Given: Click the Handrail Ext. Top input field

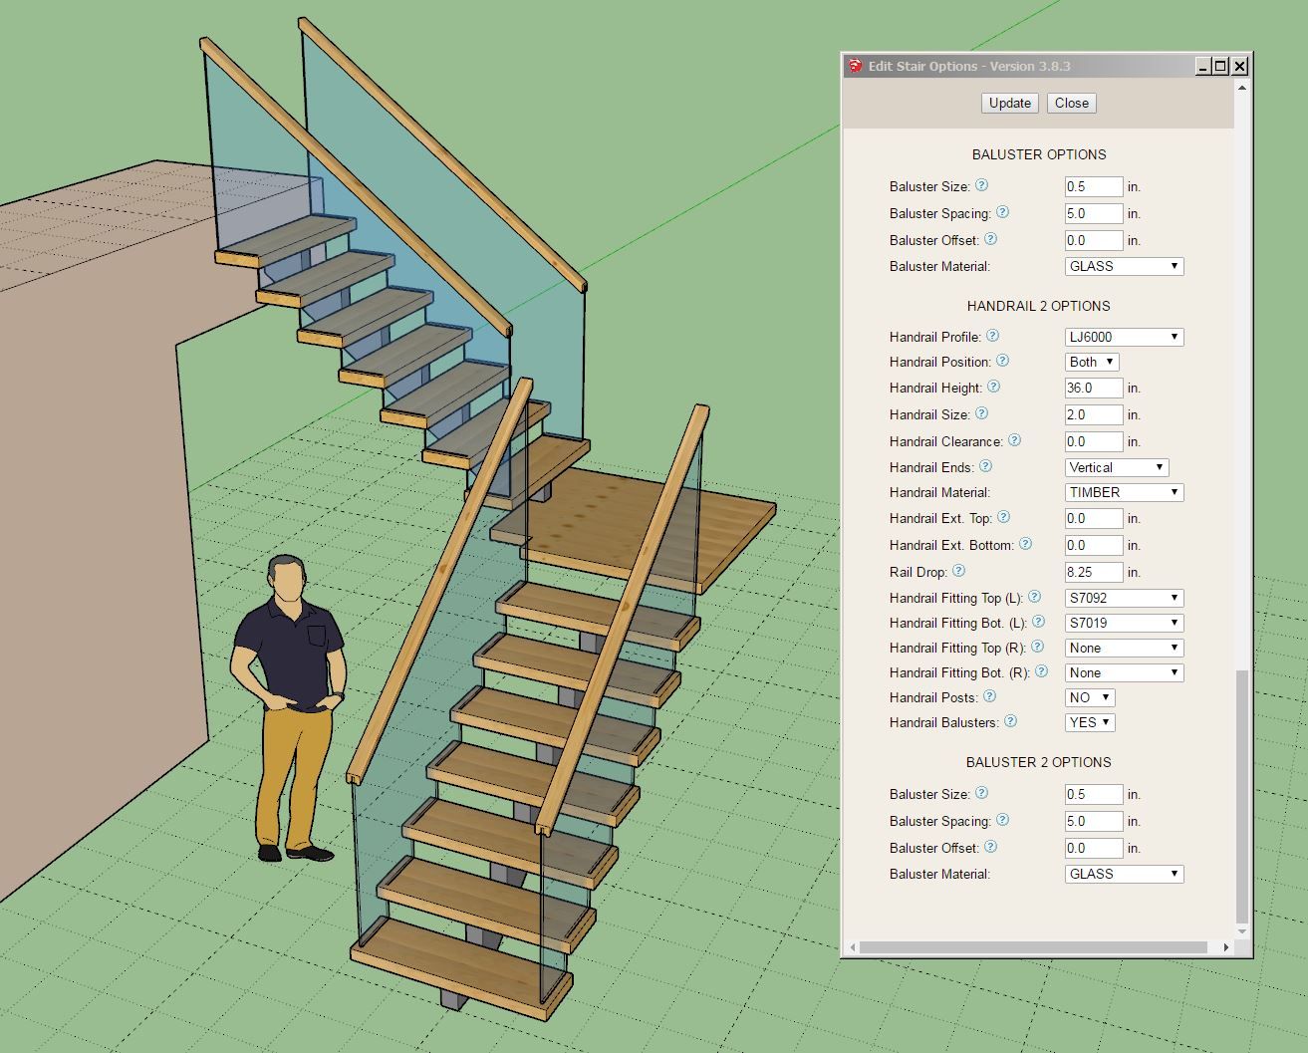Looking at the screenshot, I should pos(1094,518).
